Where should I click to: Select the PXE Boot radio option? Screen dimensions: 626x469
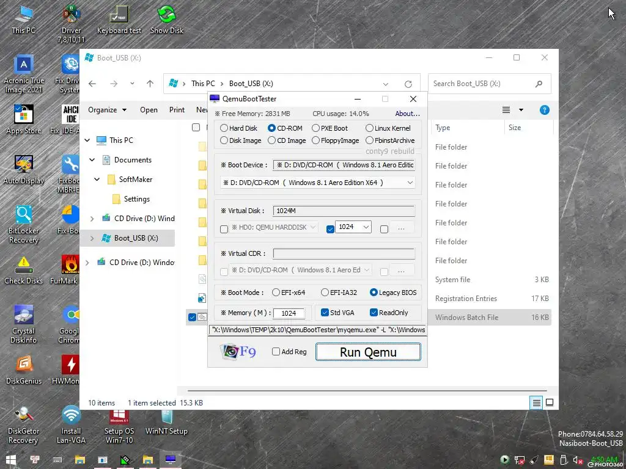330,128
